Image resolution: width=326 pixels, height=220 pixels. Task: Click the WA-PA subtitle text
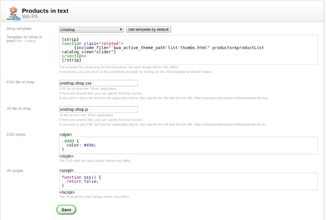point(30,17)
